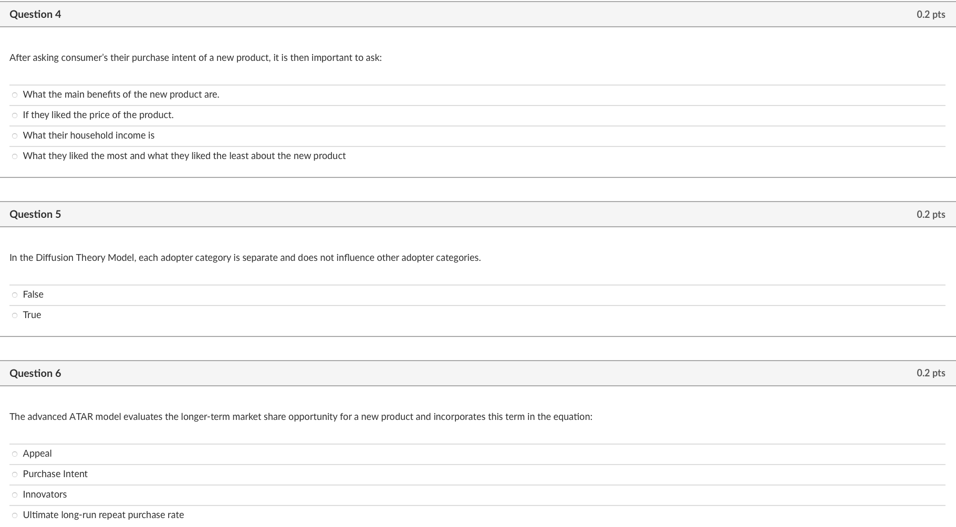Viewport: 956px width, 527px height.
Task: Choose 'Appeal' for Question 6
Action: pos(15,454)
